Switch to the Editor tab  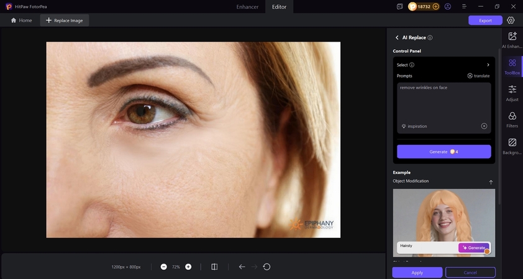click(x=280, y=6)
